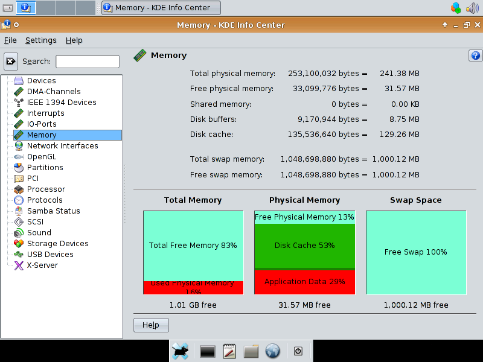Click the Help button below the charts
Viewport: 483px width, 362px height.
[151, 325]
